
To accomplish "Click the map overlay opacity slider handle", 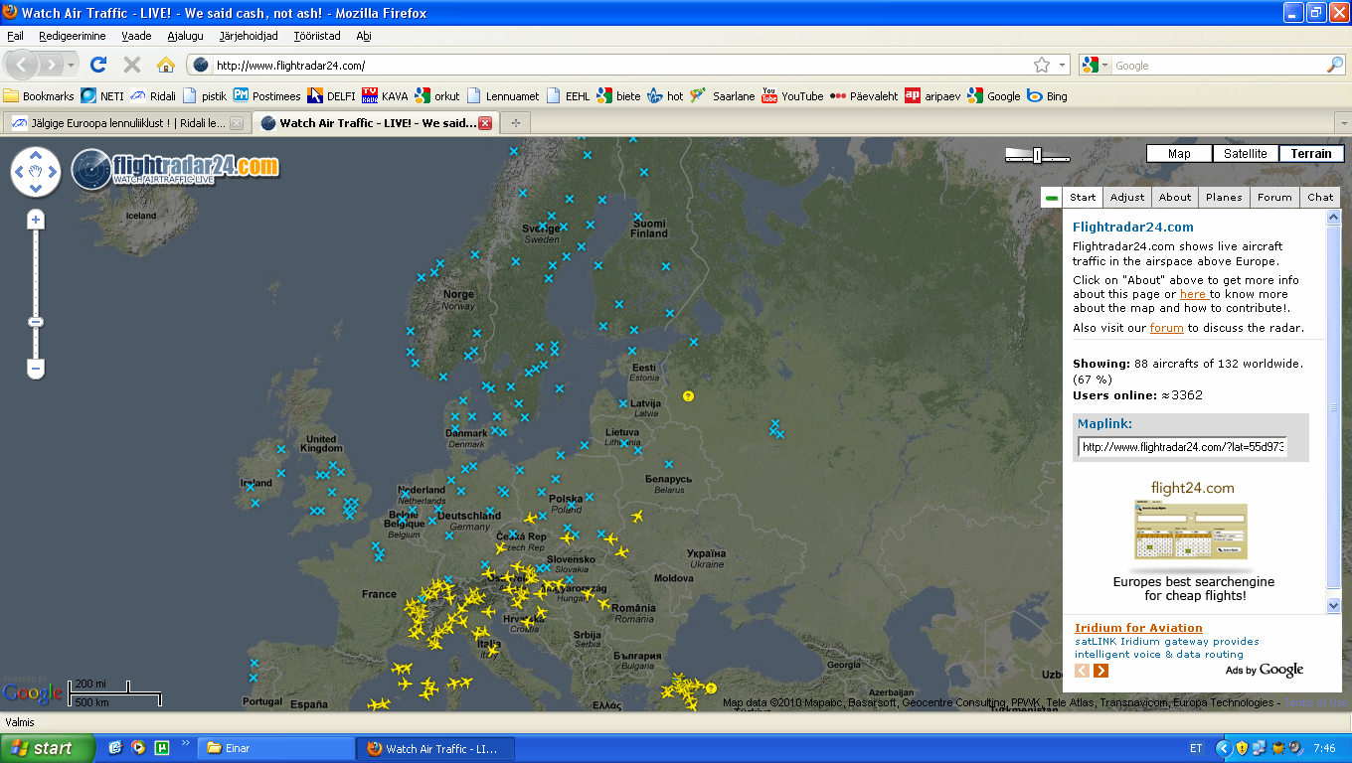I will (1037, 155).
